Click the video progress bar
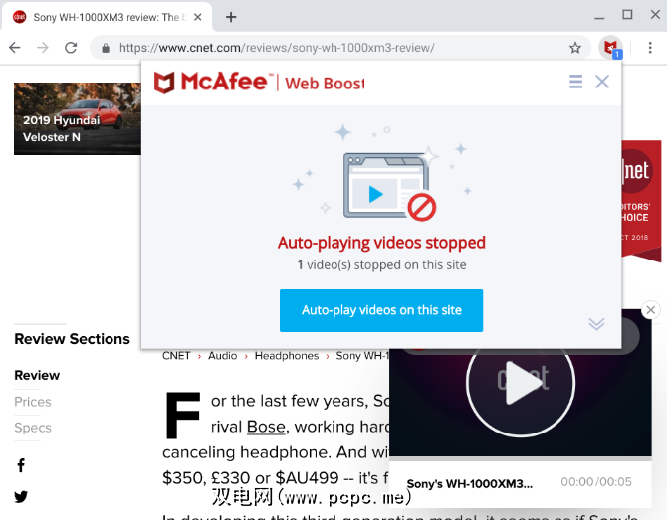667x520 pixels. [521, 458]
